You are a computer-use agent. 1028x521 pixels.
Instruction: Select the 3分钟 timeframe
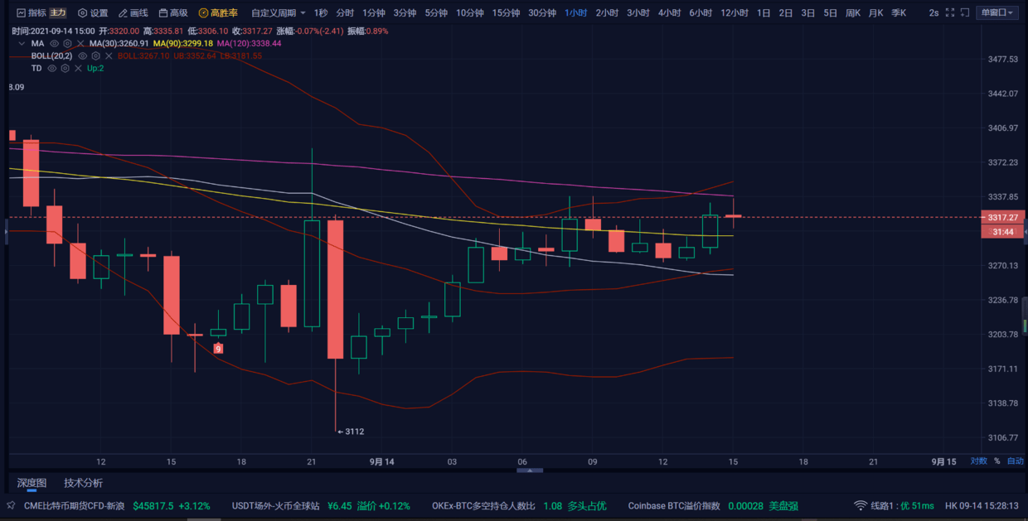[x=405, y=13]
